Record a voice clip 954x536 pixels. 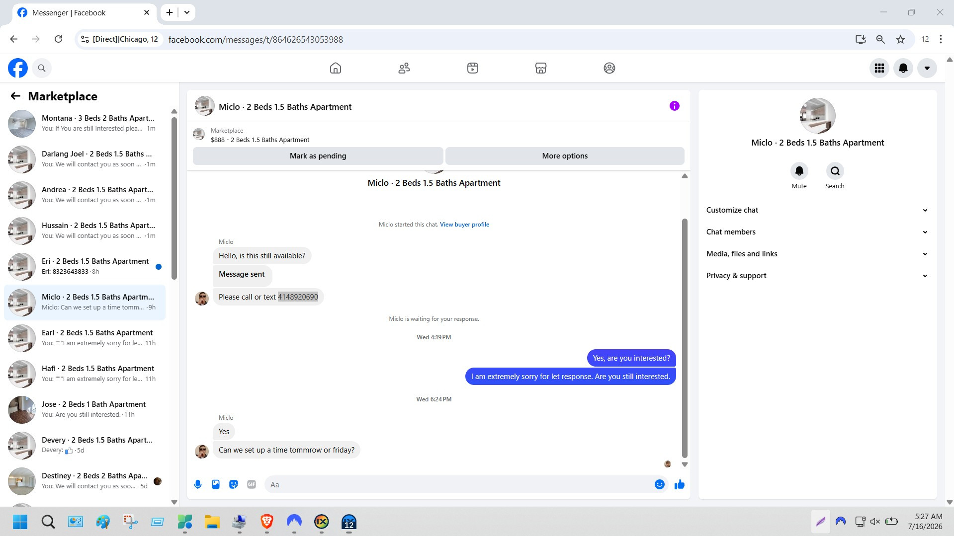(x=198, y=484)
